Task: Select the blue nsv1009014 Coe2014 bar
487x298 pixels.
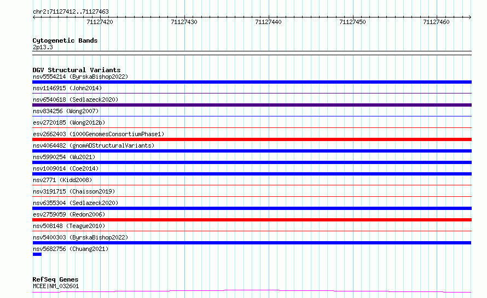Action: [252, 174]
